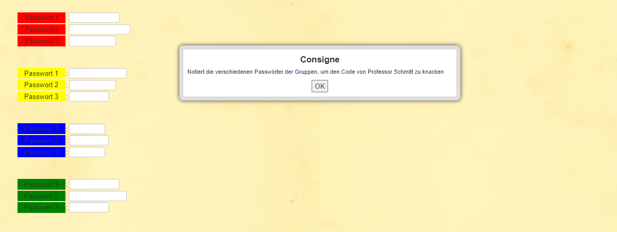Screen dimensions: 617x232
Task: Click the blue Passwort 2 label
Action: (x=41, y=140)
